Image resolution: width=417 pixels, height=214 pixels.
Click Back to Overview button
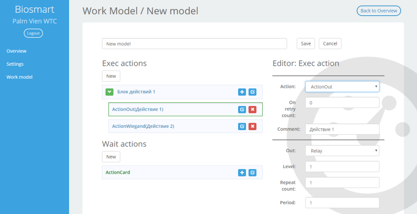pyautogui.click(x=379, y=11)
